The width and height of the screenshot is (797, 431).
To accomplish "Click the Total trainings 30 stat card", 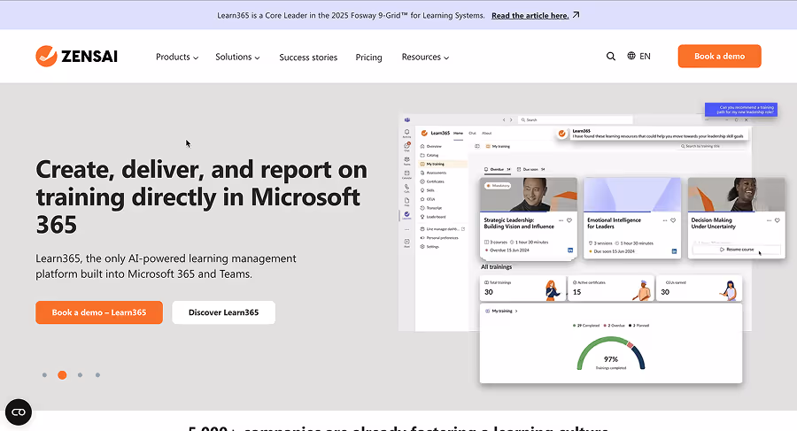I will (523, 289).
